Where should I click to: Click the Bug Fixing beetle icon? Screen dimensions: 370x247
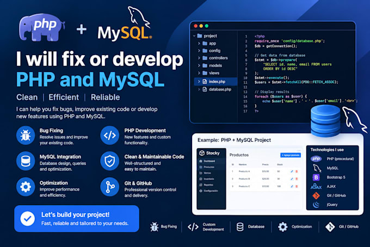tap(26, 135)
